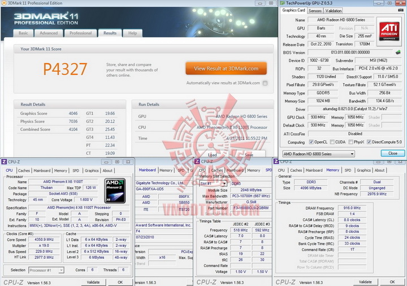
Task: Toggle CUDA checkbox in GPU-Z
Action: coord(332,142)
